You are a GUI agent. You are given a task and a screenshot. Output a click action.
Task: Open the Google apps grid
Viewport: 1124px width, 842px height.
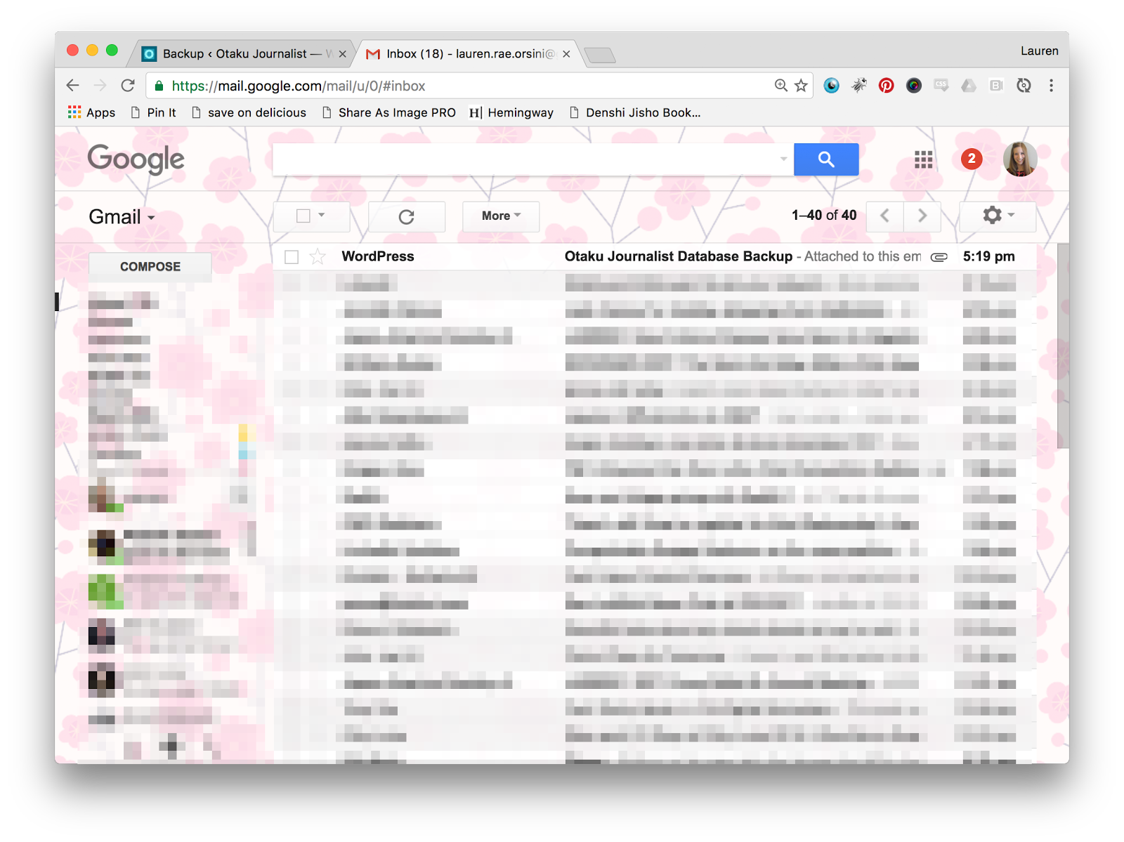923,159
